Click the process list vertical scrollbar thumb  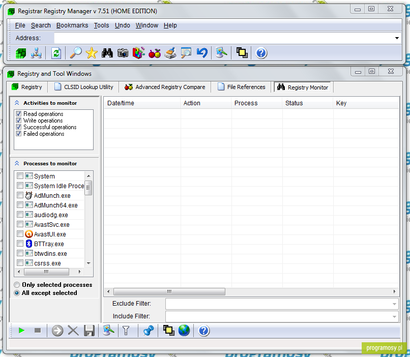89,188
